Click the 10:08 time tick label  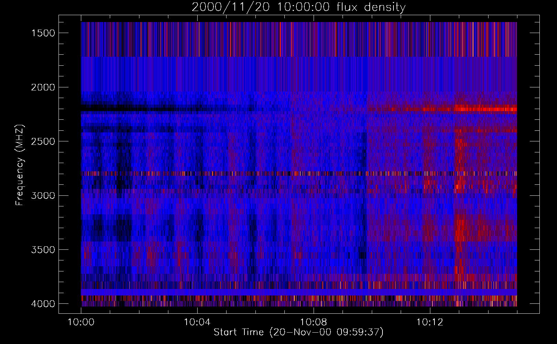314,322
